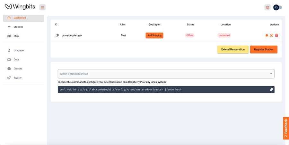Open the Litepaper link

pos(19,50)
